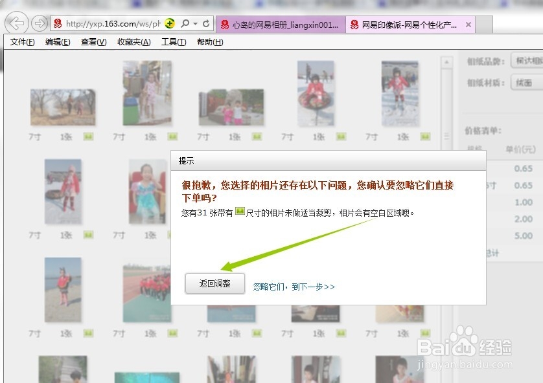Click the 返回调整 button
Screen dimensions: 543x383
coord(214,283)
